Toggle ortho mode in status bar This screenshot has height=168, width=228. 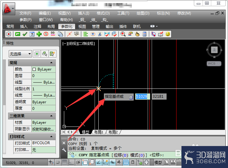pyautogui.click(x=71, y=162)
